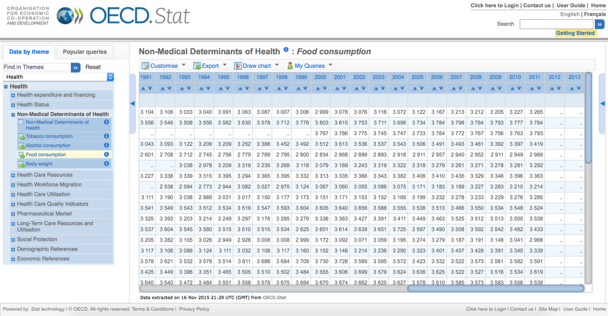Collapse the Non-Medical Determinants of Health node
This screenshot has height=316, width=608.
(13, 114)
